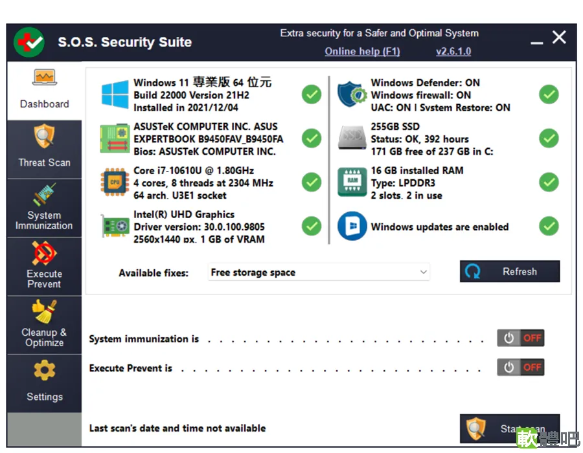Toggle Execute Prevent switch on

(521, 367)
